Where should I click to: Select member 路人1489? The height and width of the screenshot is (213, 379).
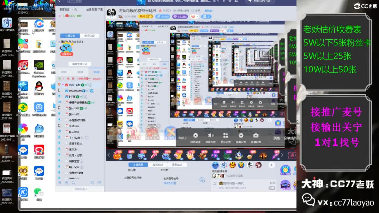point(80,114)
